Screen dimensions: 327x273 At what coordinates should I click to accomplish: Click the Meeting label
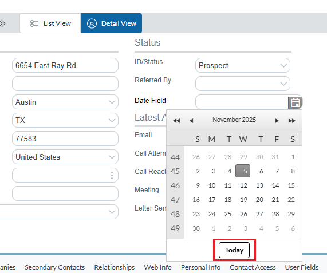[x=147, y=190]
